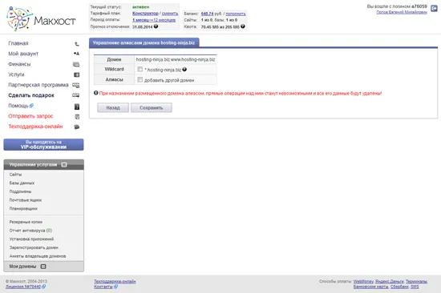The image size is (441, 293).
Task: Open Планировщики in services panel
Action: click(23, 208)
